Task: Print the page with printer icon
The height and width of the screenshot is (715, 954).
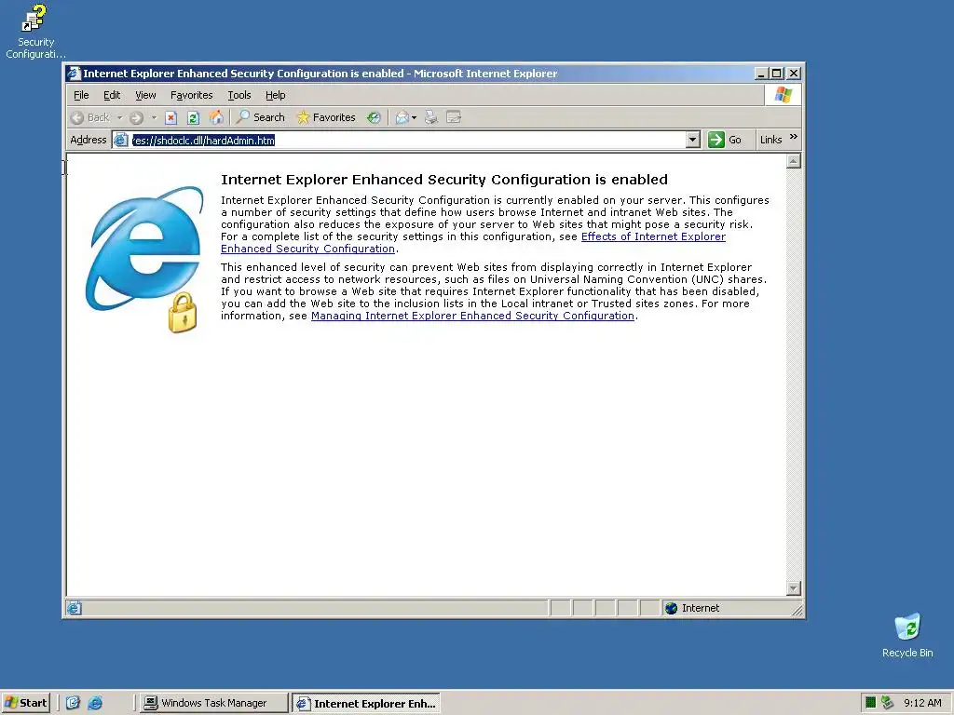Action: coord(430,117)
